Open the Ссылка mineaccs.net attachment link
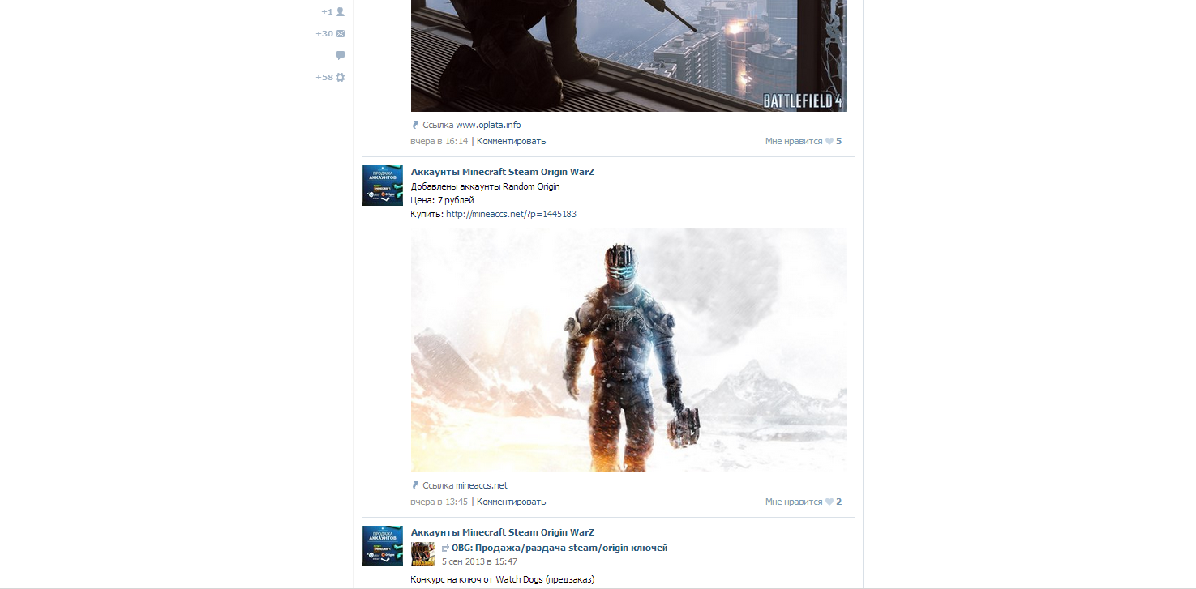This screenshot has width=1196, height=589. pos(465,485)
